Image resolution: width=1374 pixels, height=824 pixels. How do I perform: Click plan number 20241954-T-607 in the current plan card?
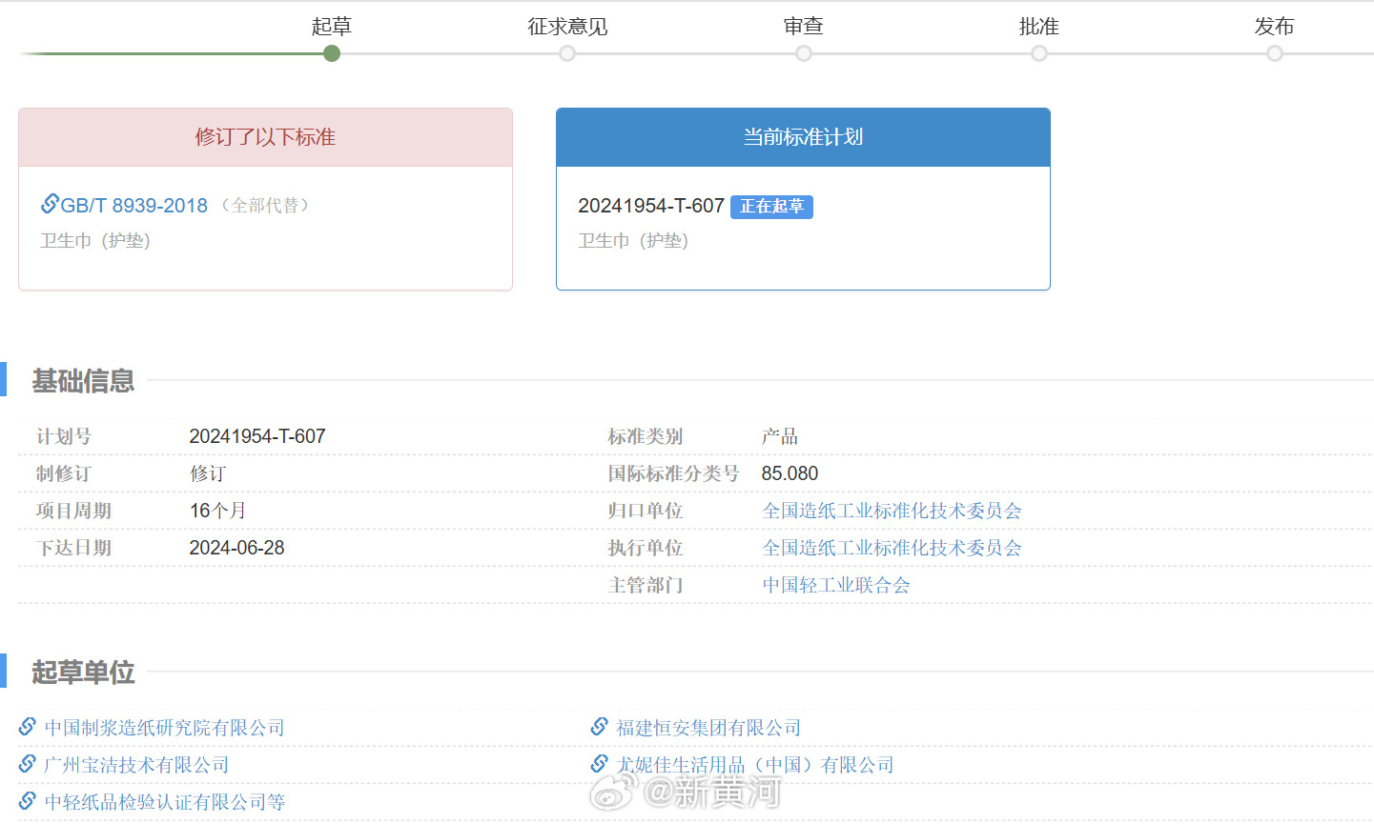651,206
